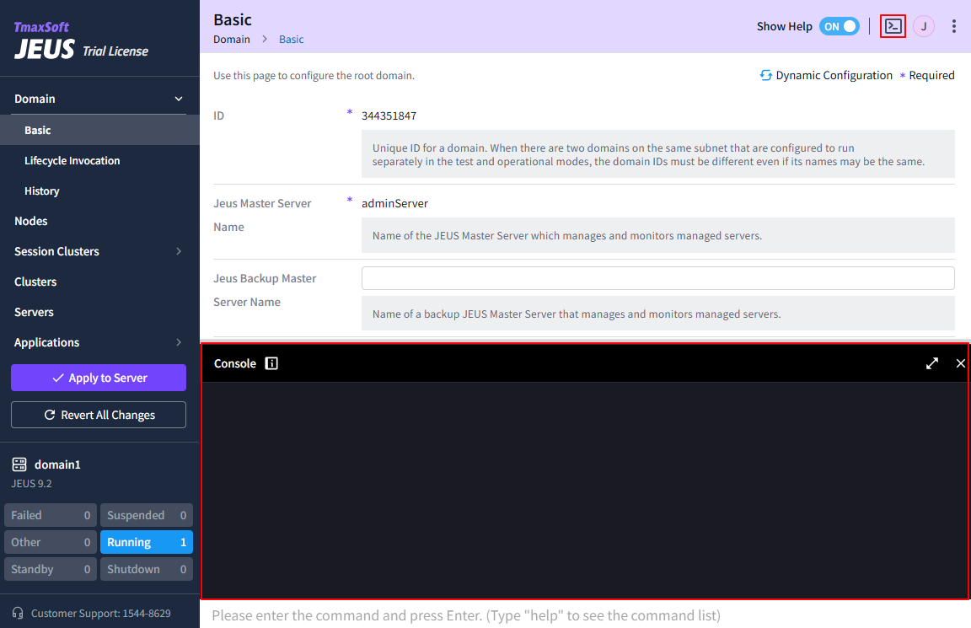Expand the Applications submenu

pos(179,342)
